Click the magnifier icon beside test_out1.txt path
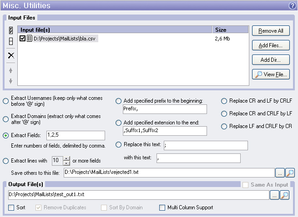This screenshot has height=217, width=298. click(284, 195)
